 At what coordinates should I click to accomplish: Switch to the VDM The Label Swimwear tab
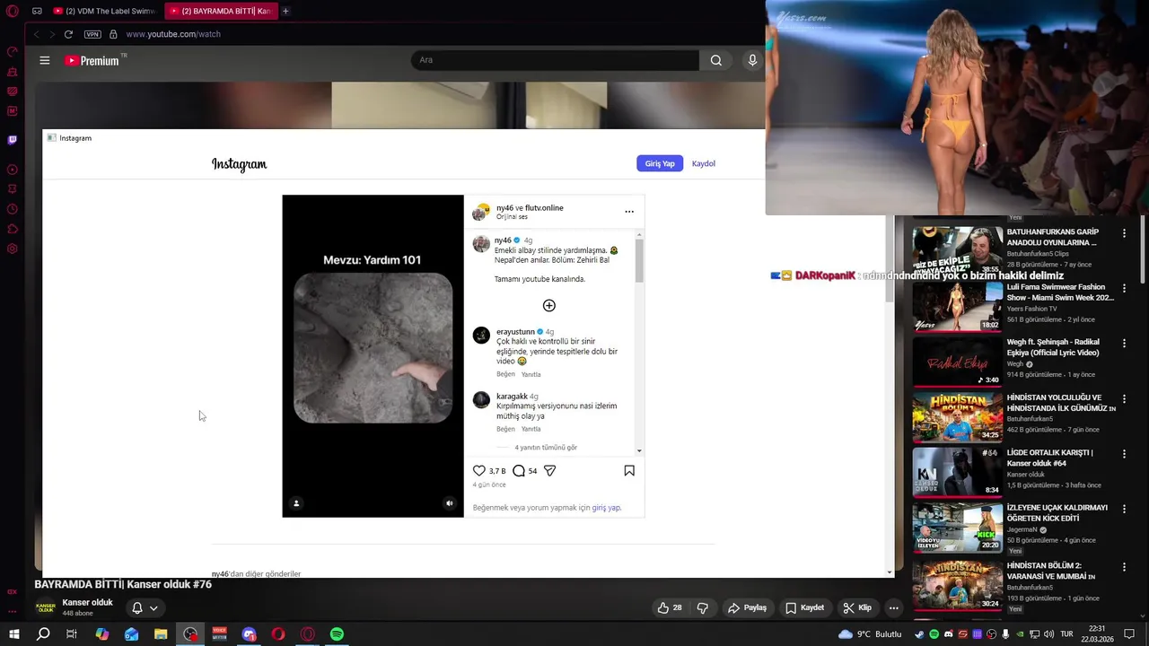tap(104, 11)
